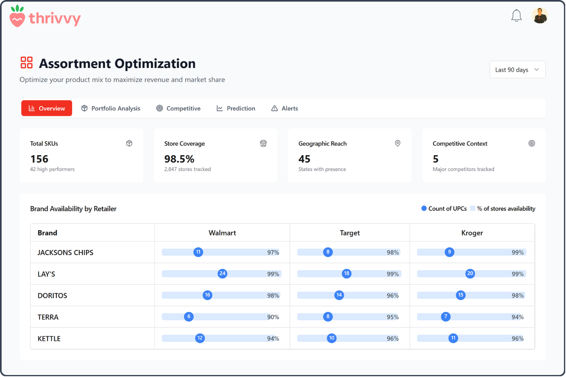
Task: Click the target icon on Competitive Context card
Action: 532,143
